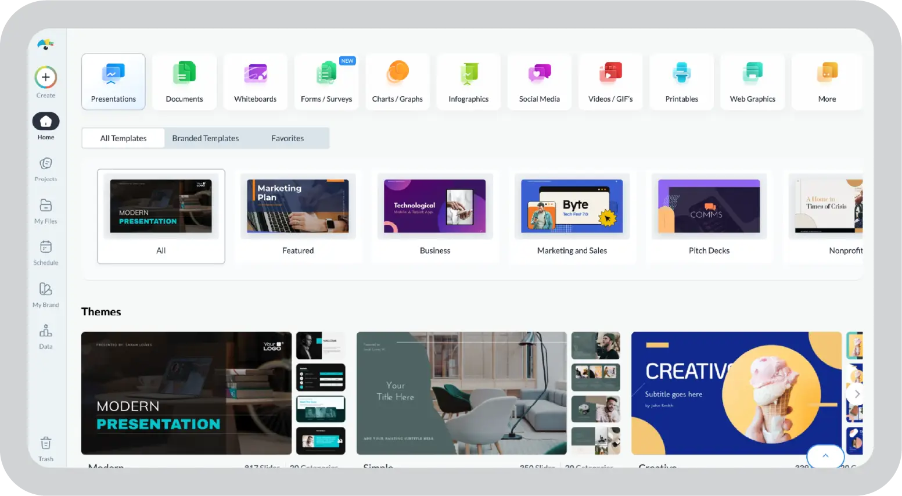Open the Home sidebar icon
This screenshot has width=902, height=496.
pyautogui.click(x=46, y=121)
